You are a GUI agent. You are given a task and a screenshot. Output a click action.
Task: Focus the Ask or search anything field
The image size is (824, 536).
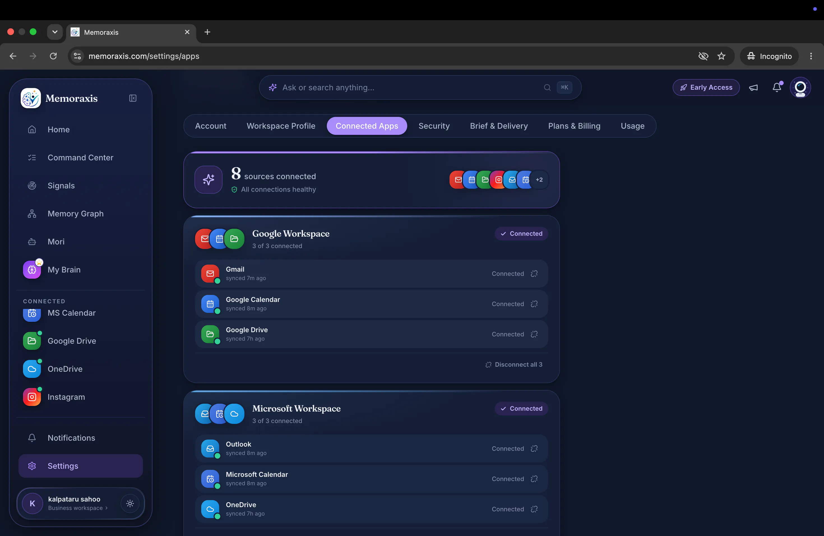coord(420,87)
